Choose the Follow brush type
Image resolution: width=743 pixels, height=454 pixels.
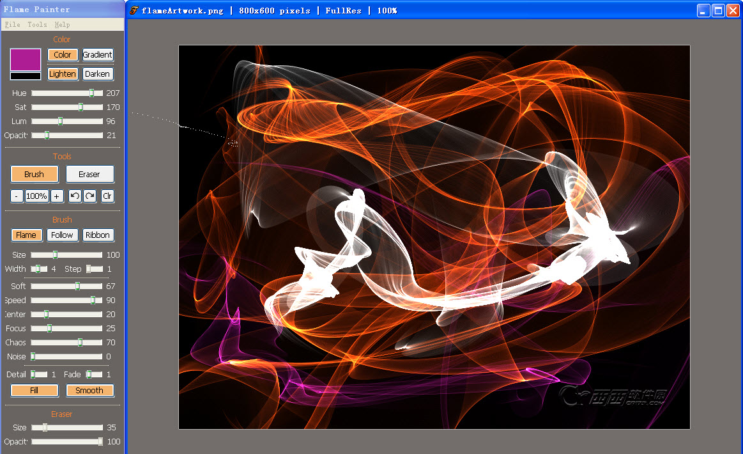62,235
